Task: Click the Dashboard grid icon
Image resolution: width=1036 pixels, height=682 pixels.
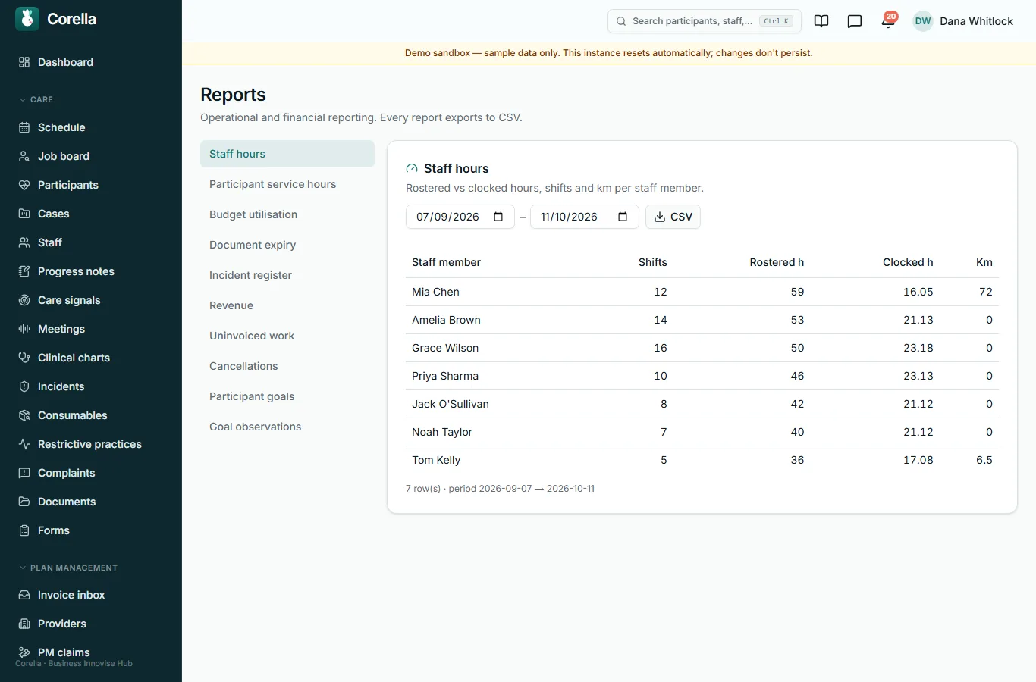Action: click(x=24, y=62)
